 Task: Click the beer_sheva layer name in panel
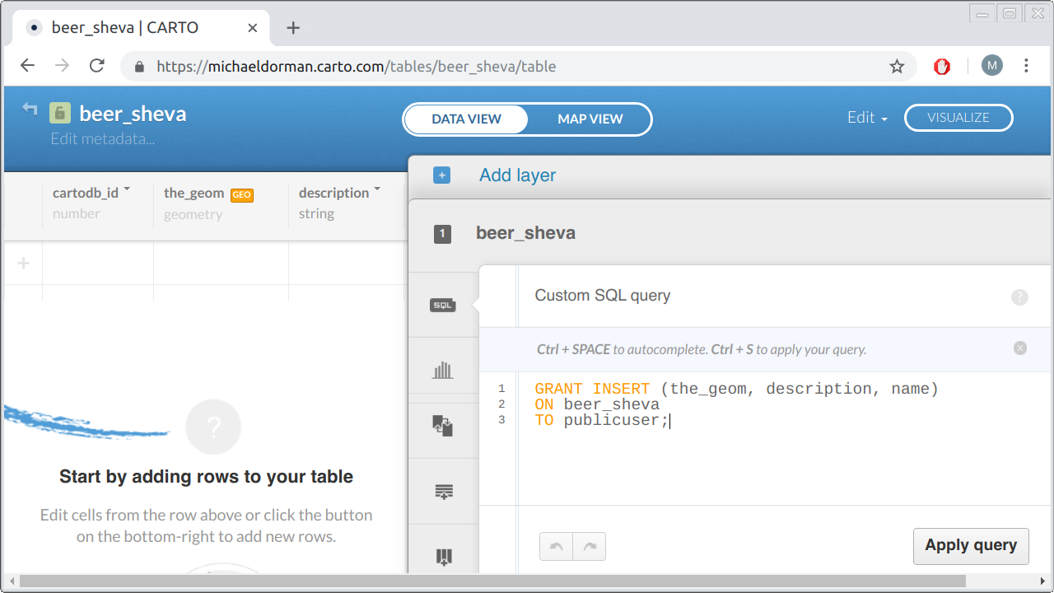point(525,233)
